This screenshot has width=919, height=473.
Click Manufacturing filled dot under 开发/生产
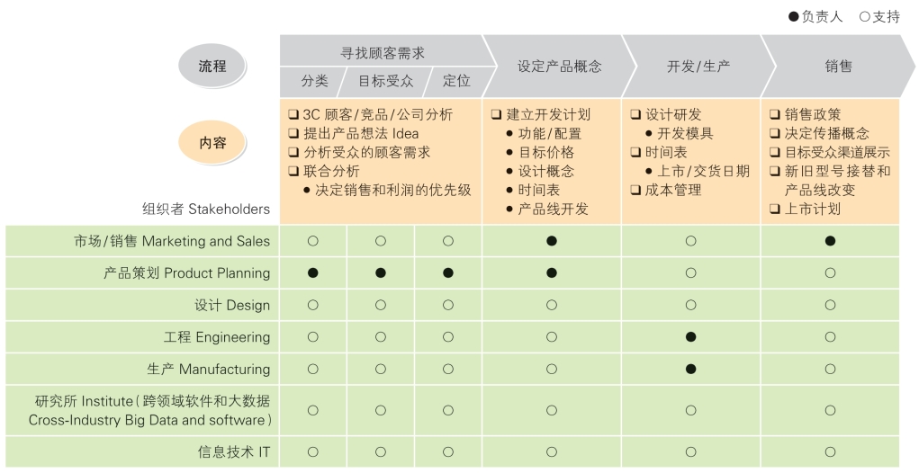691,370
